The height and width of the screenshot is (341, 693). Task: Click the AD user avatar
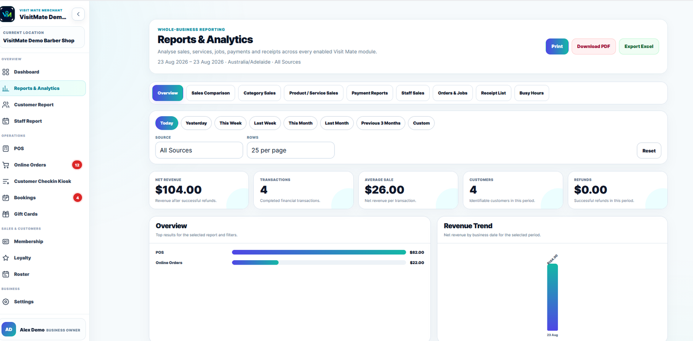point(9,329)
